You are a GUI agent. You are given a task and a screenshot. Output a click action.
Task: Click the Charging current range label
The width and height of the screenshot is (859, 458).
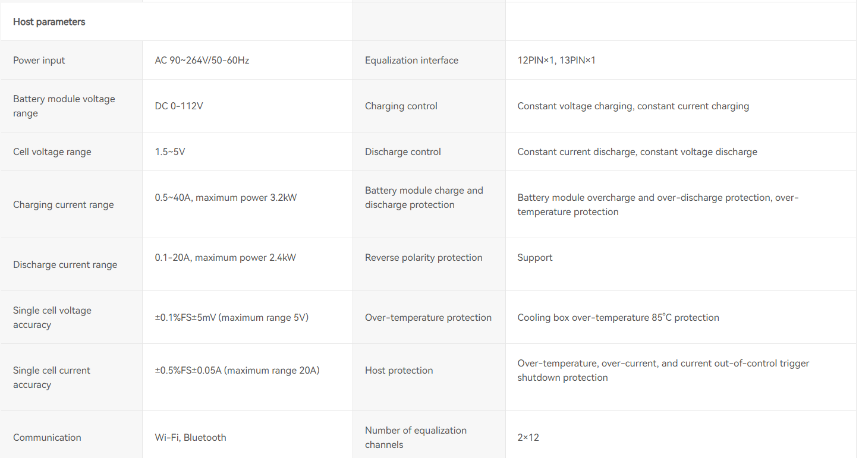(x=64, y=204)
